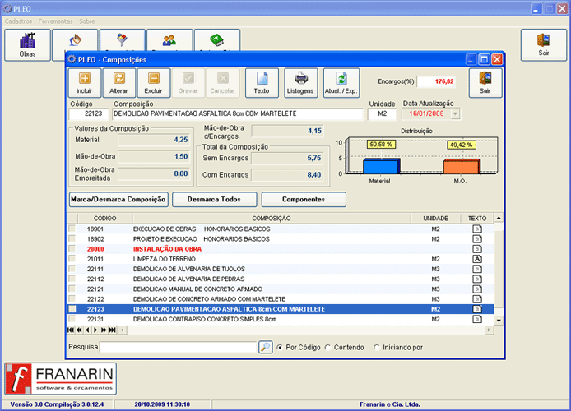Image resolution: width=571 pixels, height=411 pixels.
Task: Click the Desmarca Todos button
Action: (x=214, y=199)
